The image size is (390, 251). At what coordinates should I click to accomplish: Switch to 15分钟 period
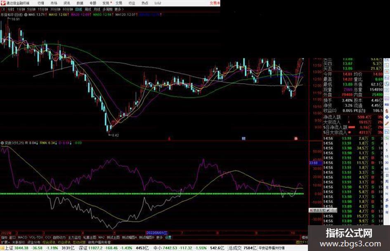[43, 9]
